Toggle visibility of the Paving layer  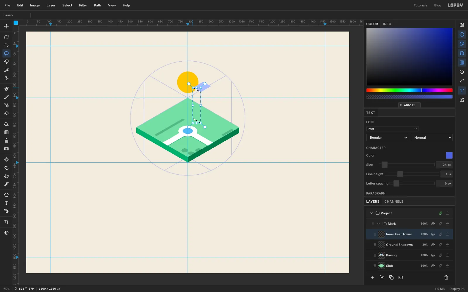point(433,255)
